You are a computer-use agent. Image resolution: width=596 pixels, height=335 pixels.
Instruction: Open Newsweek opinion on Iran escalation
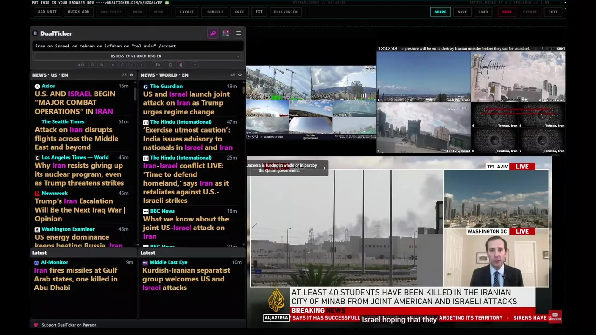(80, 210)
